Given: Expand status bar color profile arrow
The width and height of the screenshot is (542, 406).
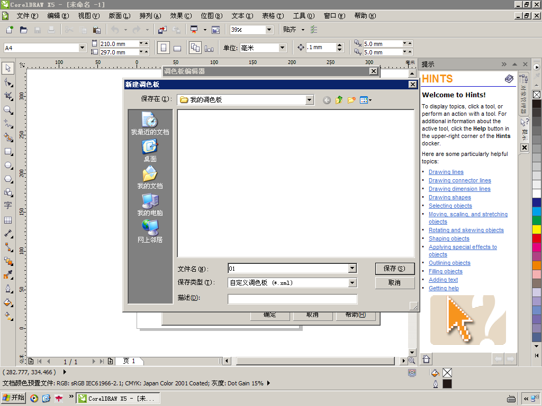Looking at the screenshot, I should pos(268,383).
